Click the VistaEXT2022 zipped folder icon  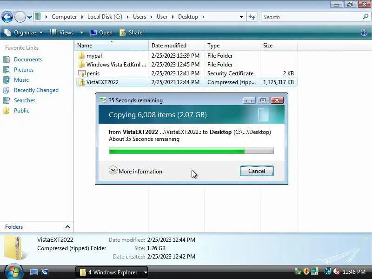pyautogui.click(x=82, y=82)
